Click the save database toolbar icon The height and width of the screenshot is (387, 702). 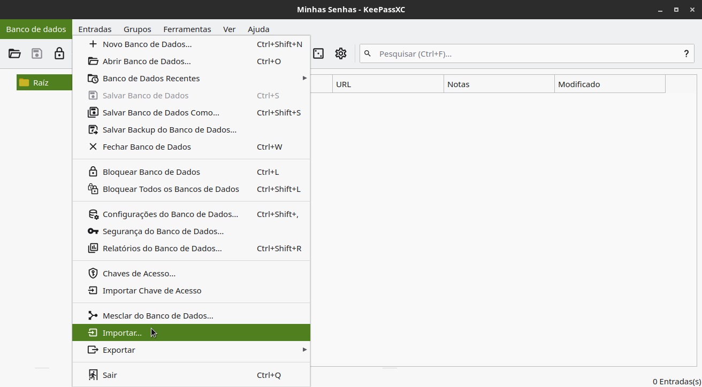[37, 53]
